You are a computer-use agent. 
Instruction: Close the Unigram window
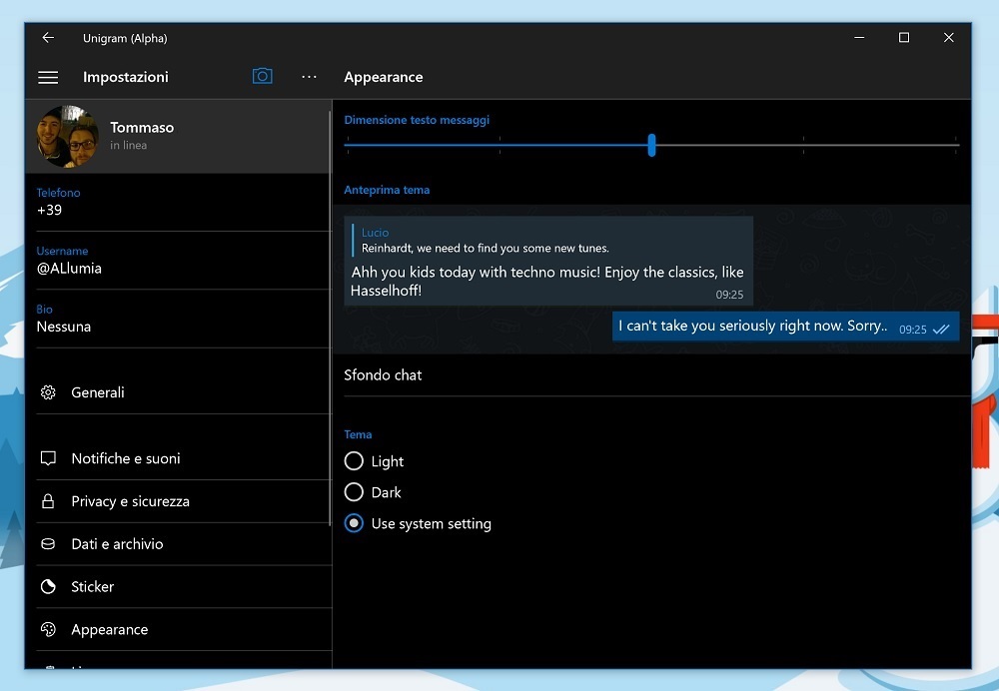click(949, 38)
